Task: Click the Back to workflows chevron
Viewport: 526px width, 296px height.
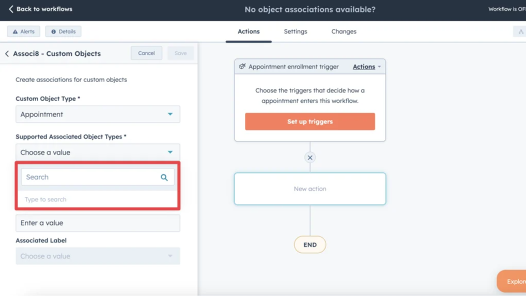Action: tap(11, 9)
